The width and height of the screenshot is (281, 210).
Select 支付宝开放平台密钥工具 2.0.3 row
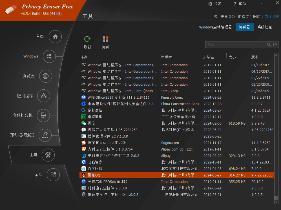[176, 156]
